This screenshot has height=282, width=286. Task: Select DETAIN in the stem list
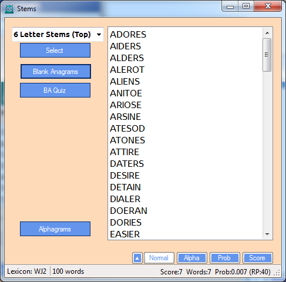[125, 187]
